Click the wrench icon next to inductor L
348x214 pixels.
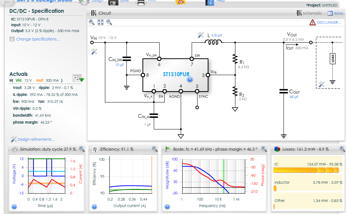[x=200, y=35]
